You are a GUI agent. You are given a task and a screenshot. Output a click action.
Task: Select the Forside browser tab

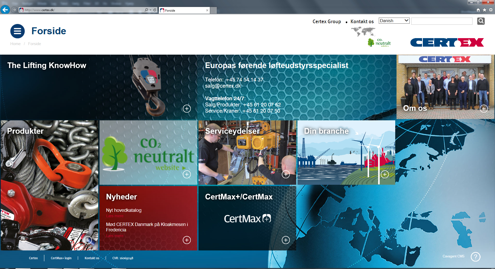tap(184, 10)
